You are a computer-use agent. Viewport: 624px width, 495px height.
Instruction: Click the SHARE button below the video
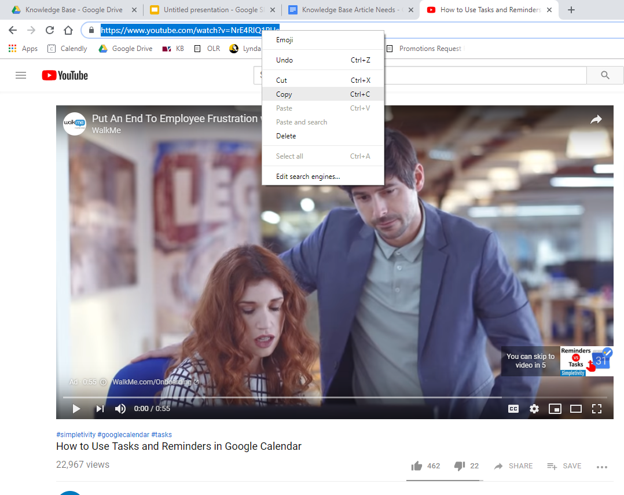point(513,466)
